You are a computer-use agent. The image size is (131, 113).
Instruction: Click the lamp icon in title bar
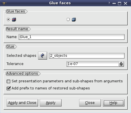[4, 3]
